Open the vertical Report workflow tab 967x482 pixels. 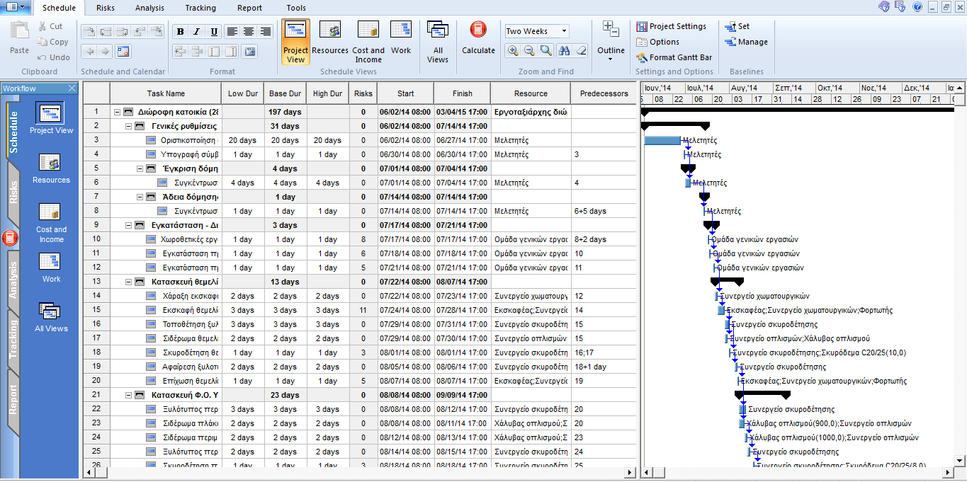pyautogui.click(x=13, y=400)
